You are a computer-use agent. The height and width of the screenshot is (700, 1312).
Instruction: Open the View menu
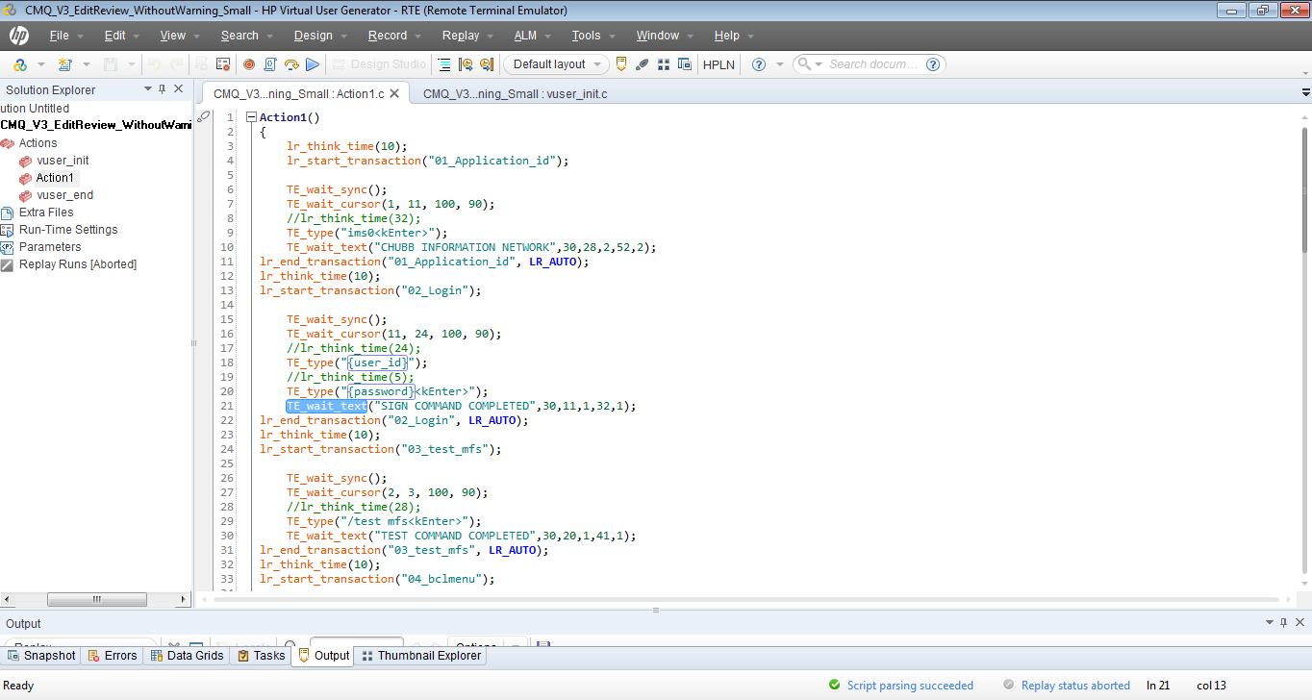(x=172, y=36)
